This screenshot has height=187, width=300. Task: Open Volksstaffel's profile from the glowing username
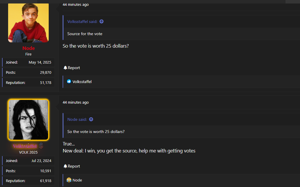[25, 146]
